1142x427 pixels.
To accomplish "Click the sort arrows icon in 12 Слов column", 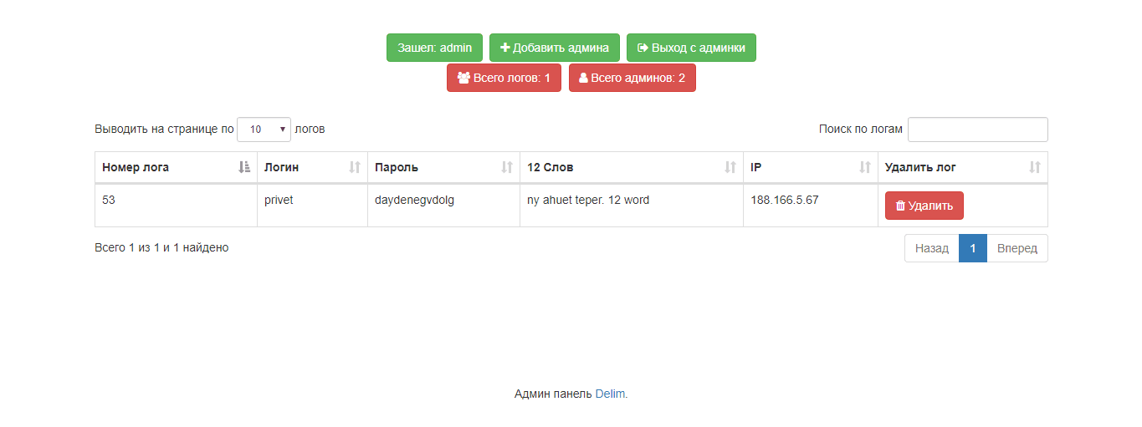I will (730, 167).
